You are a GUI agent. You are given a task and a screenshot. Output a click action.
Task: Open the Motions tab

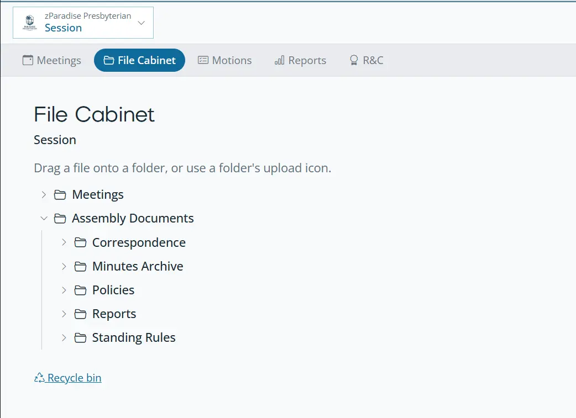225,60
